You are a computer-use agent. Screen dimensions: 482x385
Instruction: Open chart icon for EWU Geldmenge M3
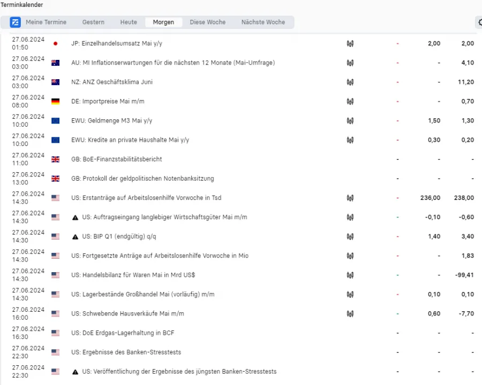(350, 121)
